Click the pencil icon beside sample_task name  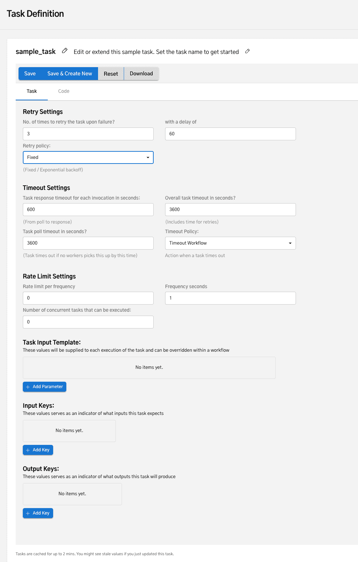[65, 51]
